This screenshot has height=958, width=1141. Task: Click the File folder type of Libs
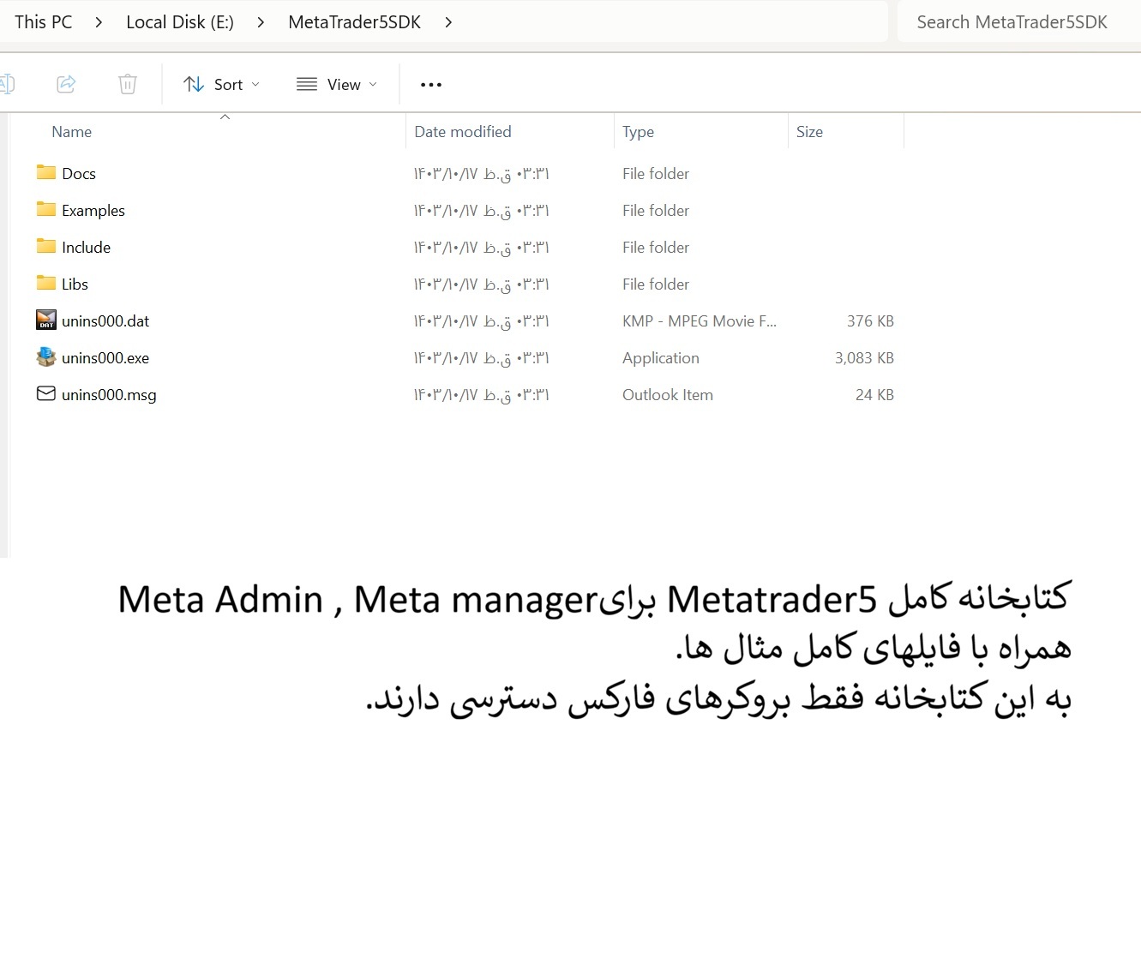(656, 284)
